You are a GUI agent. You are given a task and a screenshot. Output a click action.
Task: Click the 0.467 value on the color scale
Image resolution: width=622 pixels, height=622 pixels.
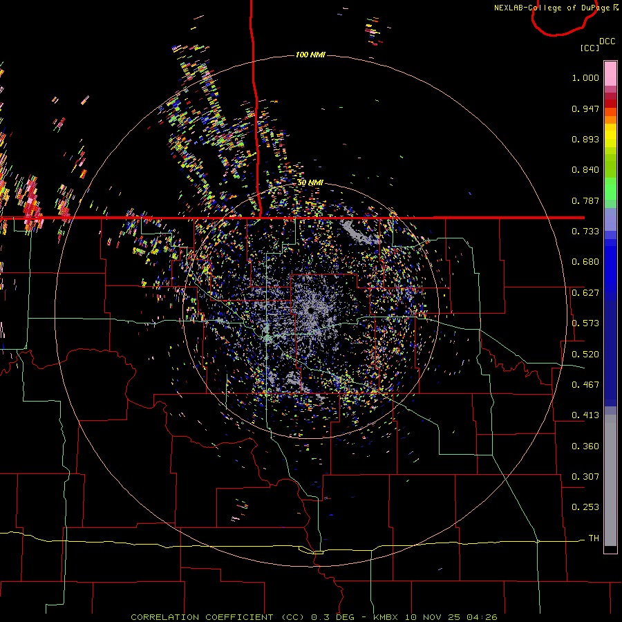click(585, 385)
